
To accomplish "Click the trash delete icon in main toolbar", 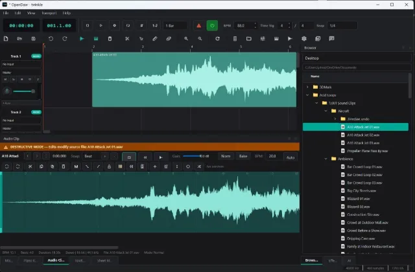I will point(110,39).
